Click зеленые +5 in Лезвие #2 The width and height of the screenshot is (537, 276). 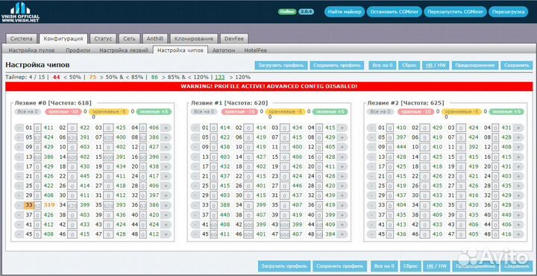pyautogui.click(x=506, y=112)
